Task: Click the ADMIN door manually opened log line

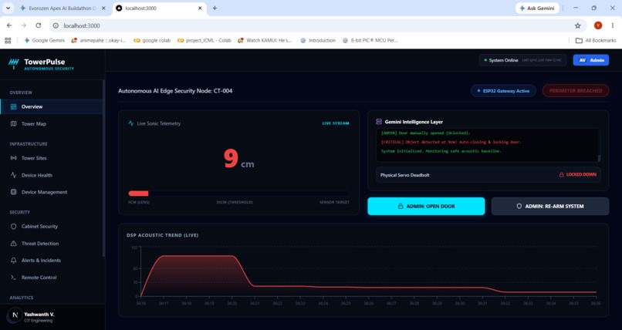Action: [425, 133]
